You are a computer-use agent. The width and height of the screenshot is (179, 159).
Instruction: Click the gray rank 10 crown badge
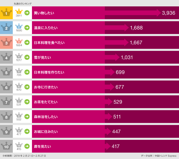point(6,146)
